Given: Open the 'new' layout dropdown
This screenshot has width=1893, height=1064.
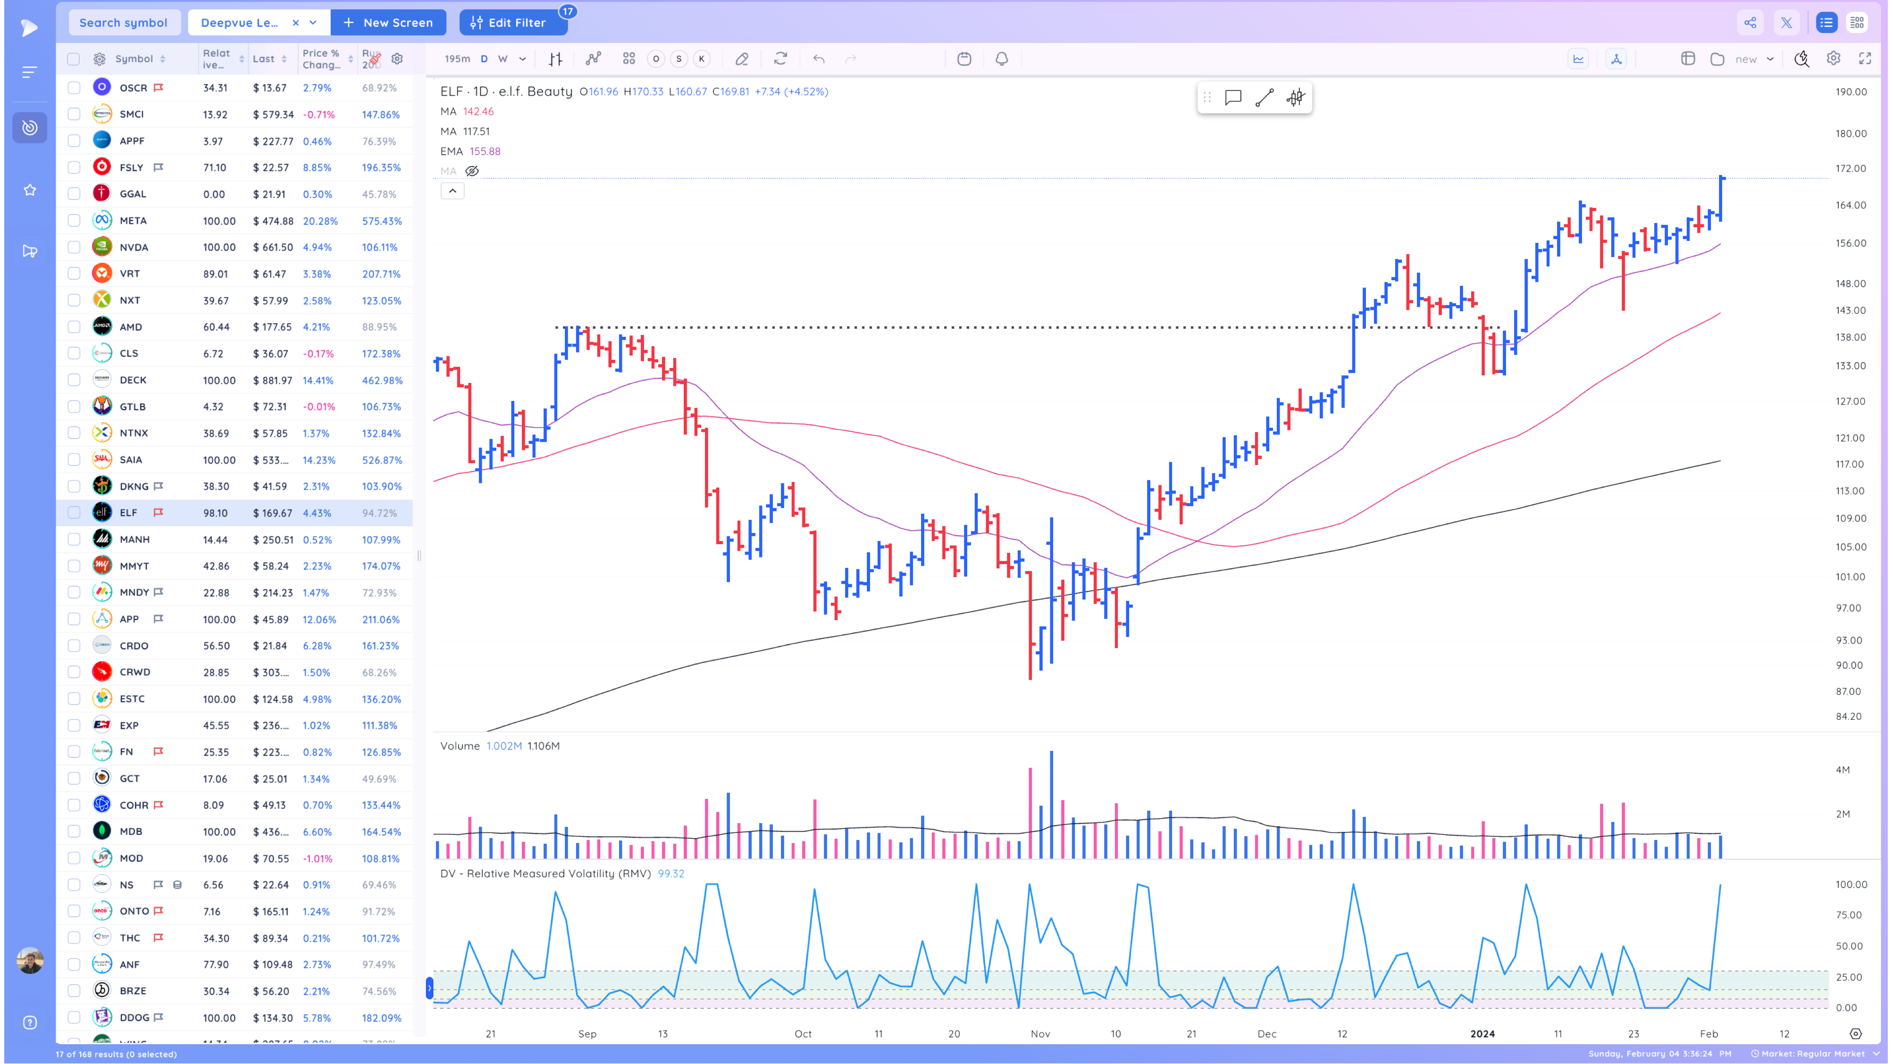Looking at the screenshot, I should tap(1755, 59).
